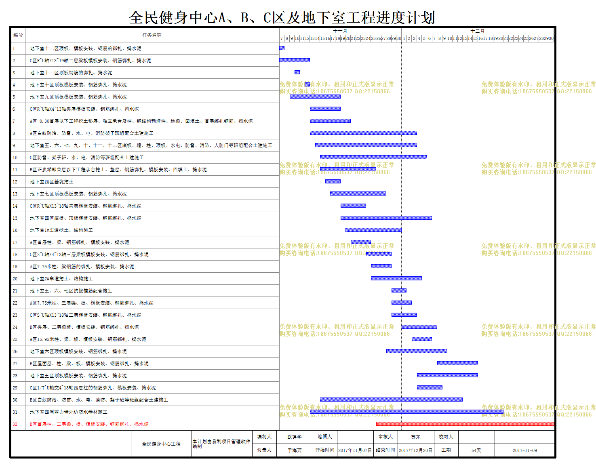Screen dimensions: 596x467
Task: Click the Gantt bar for task 13
Action: [x=358, y=194]
